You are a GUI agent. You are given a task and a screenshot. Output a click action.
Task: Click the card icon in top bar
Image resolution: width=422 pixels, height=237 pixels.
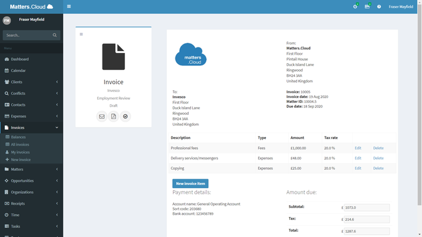tap(367, 7)
